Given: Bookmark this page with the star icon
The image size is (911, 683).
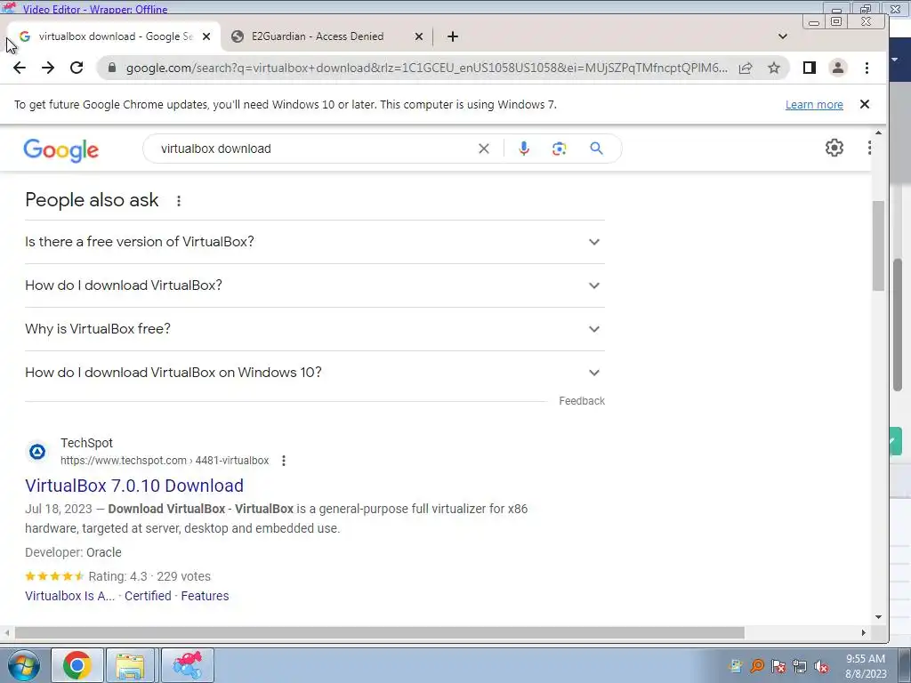Looking at the screenshot, I should coord(774,68).
